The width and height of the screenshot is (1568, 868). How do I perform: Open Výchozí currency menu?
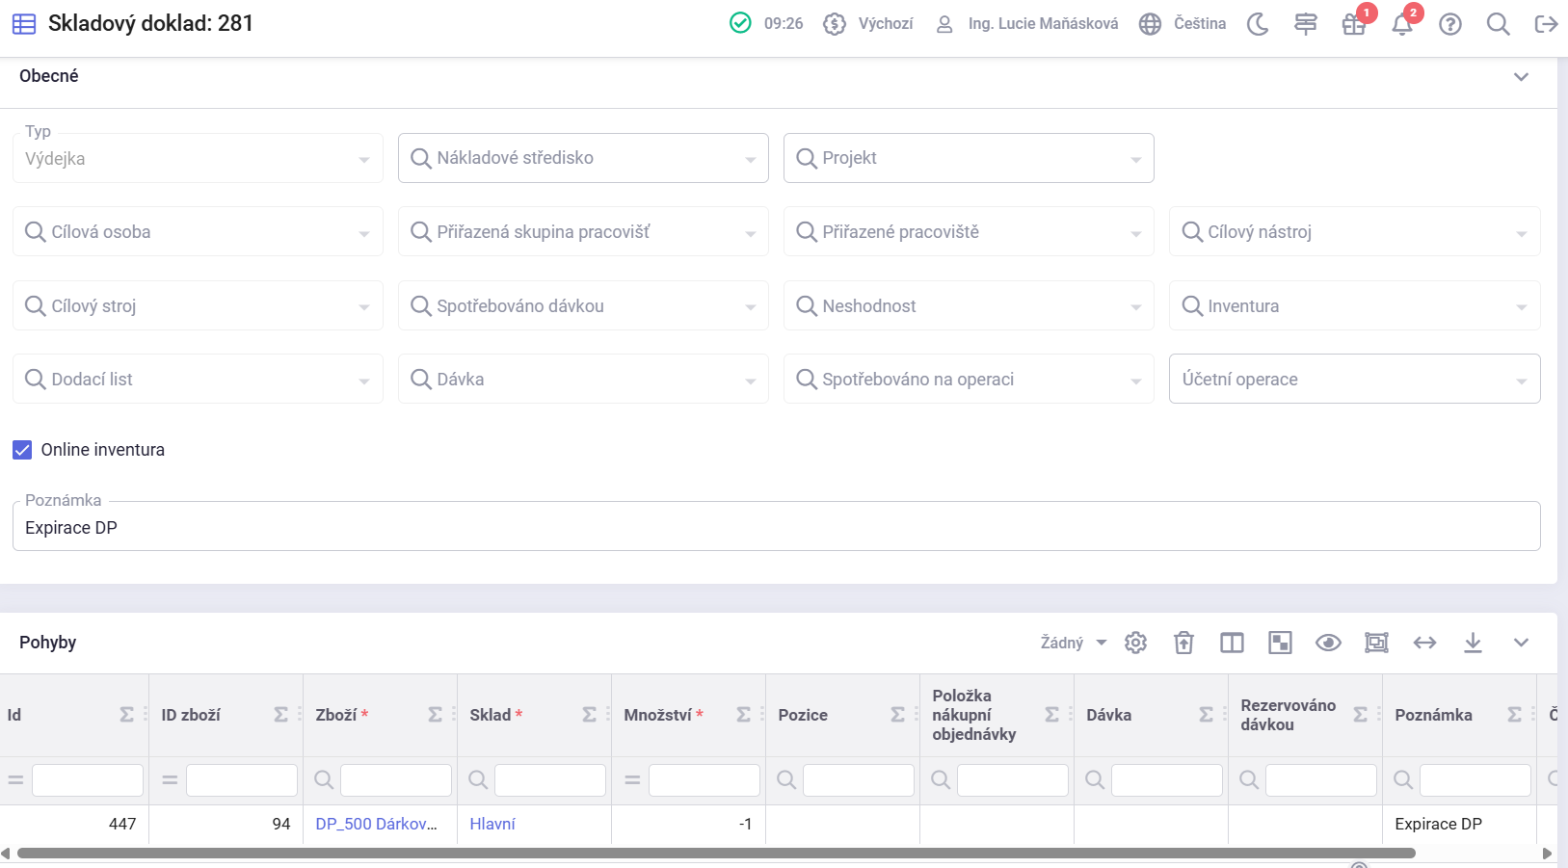point(868,24)
